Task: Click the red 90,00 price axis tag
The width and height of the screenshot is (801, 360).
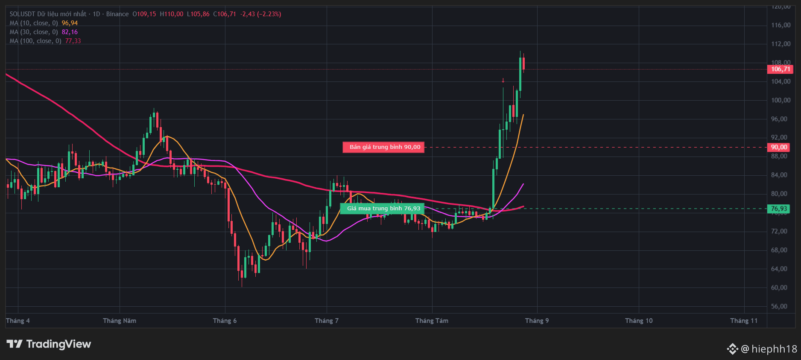Action: pos(779,147)
